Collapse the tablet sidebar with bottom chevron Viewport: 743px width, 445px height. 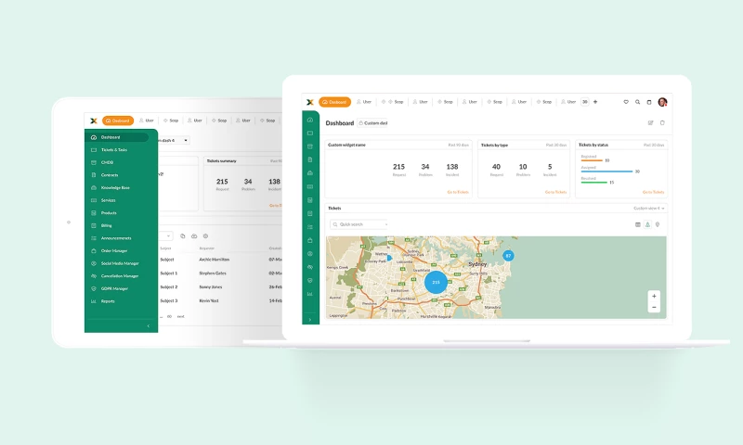click(149, 325)
